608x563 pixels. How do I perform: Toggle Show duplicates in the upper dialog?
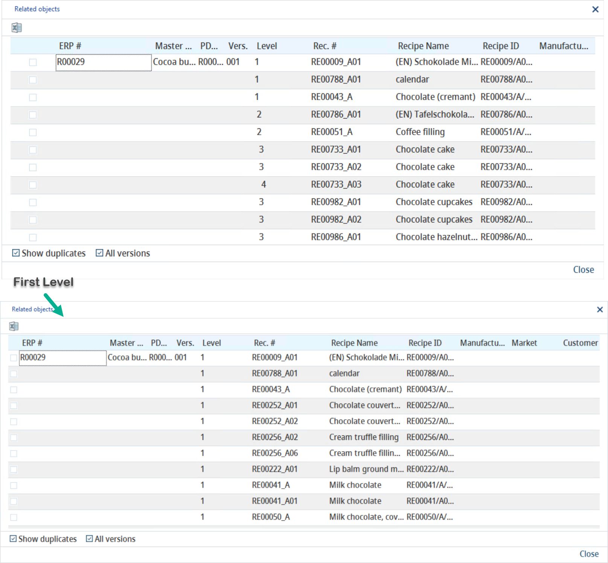pos(49,253)
